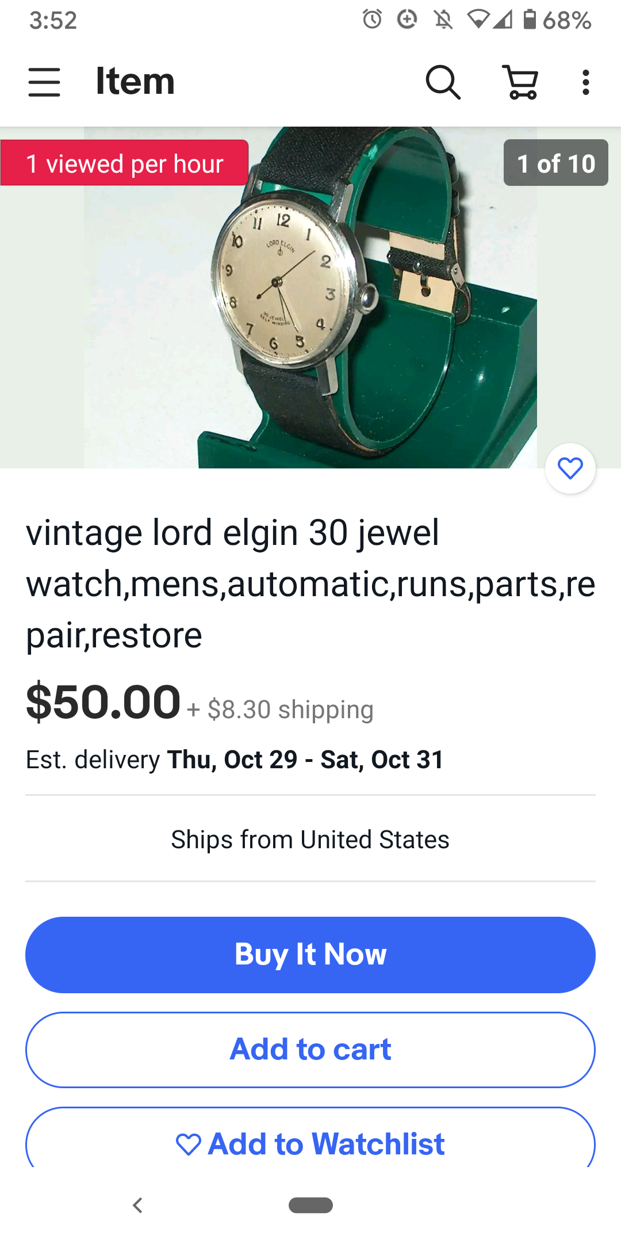Open the hamburger navigation menu
The height and width of the screenshot is (1243, 621).
coord(44,82)
